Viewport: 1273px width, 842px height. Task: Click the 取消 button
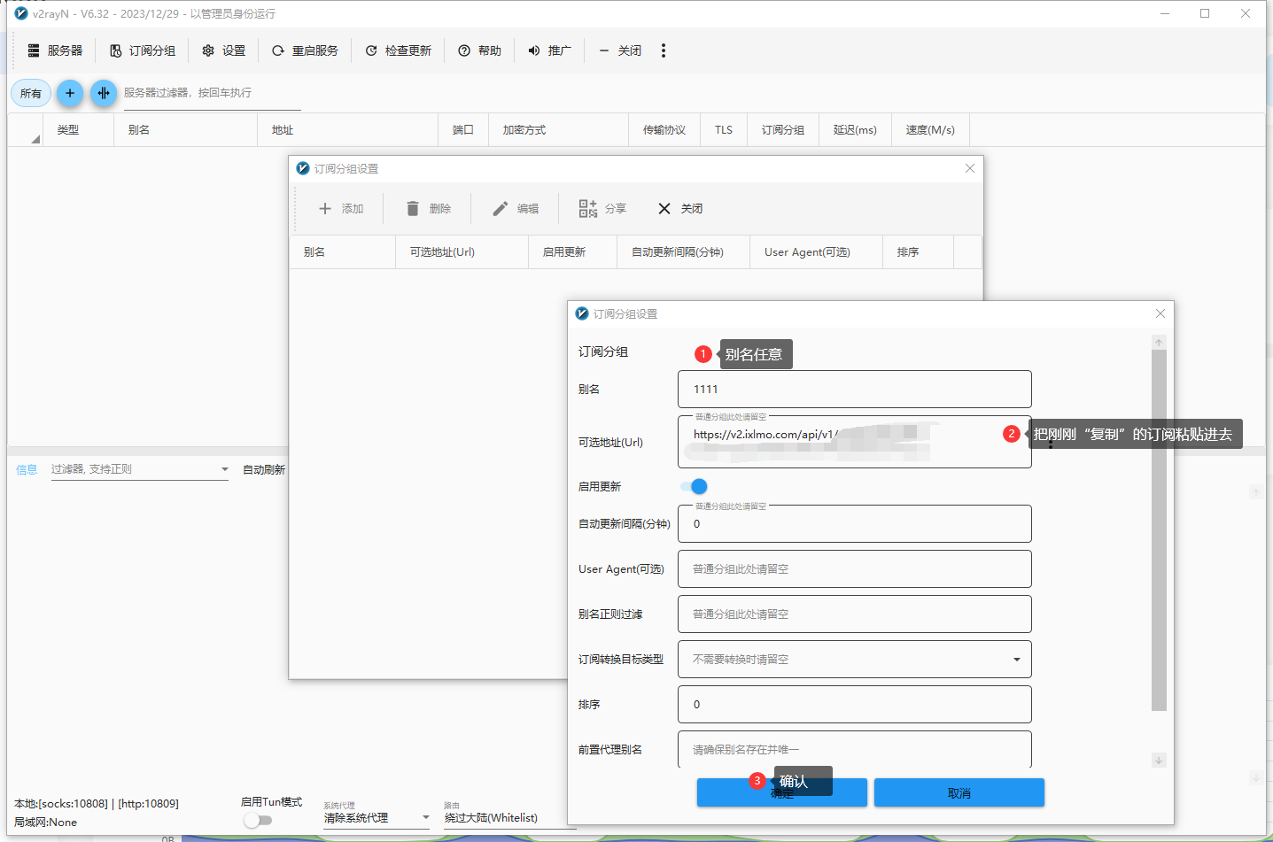click(x=959, y=793)
